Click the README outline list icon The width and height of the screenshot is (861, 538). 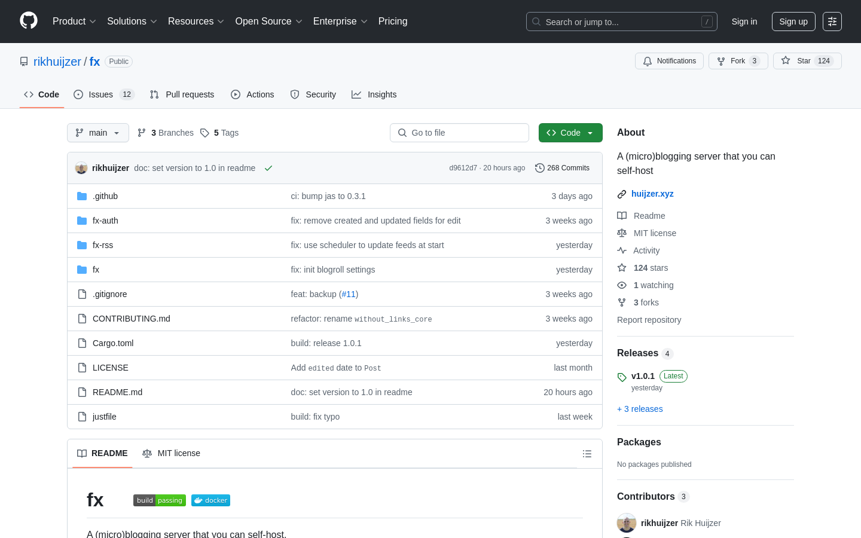click(x=587, y=454)
